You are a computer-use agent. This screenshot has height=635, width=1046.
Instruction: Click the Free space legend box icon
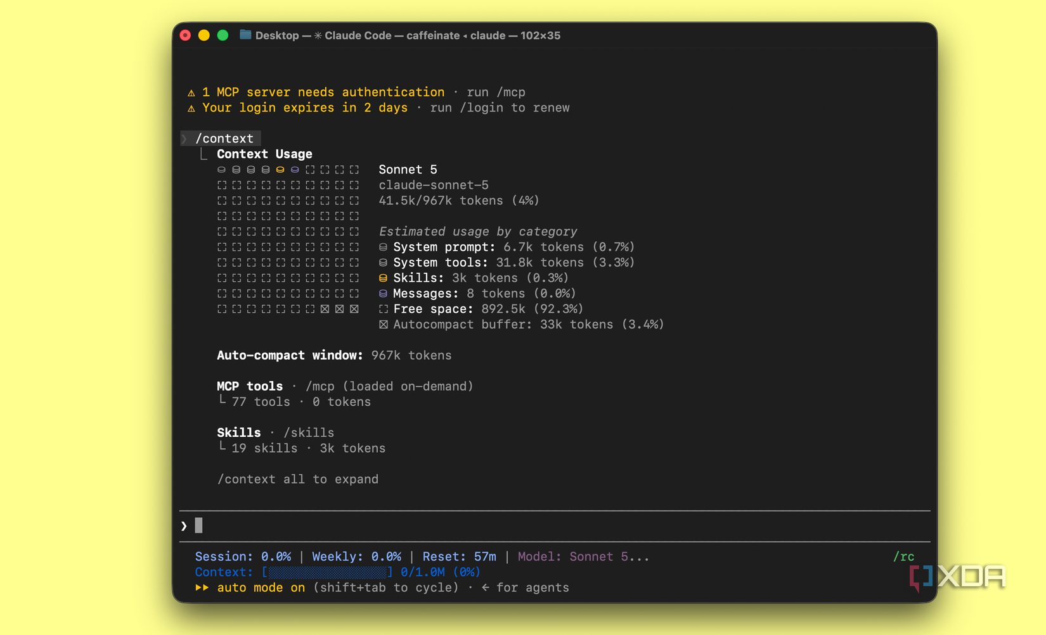point(383,309)
